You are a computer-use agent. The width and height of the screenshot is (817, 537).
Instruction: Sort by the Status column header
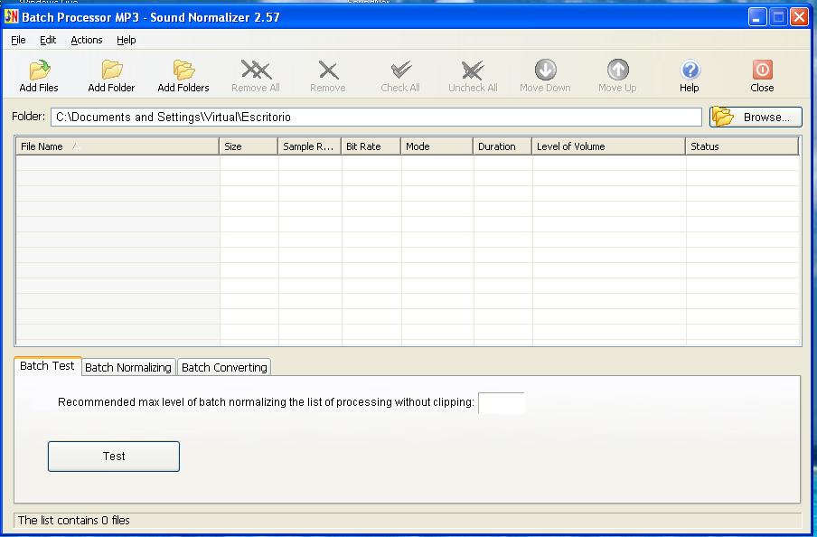(x=742, y=146)
